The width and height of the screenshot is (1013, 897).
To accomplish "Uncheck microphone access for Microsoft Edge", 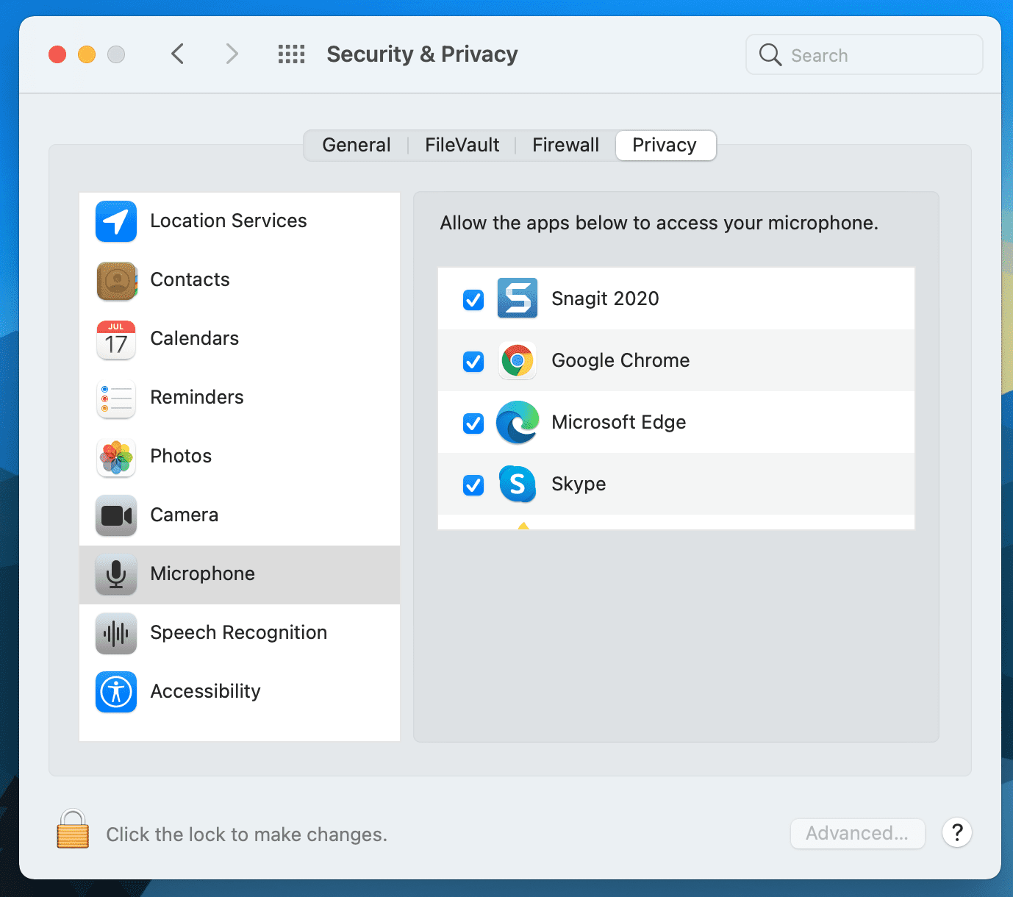I will (473, 423).
